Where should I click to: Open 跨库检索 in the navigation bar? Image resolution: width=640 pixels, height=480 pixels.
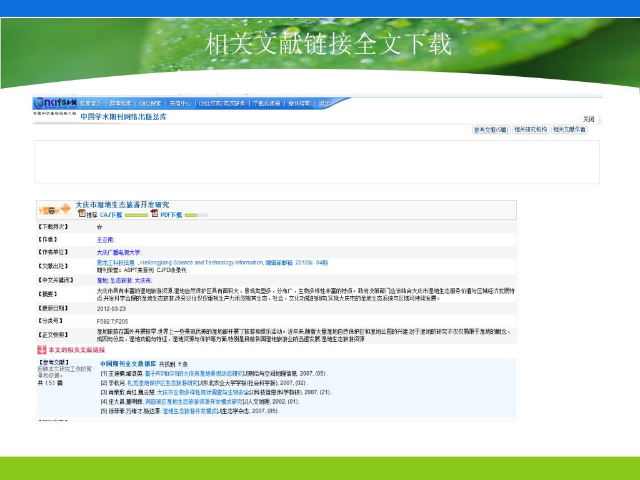point(121,104)
